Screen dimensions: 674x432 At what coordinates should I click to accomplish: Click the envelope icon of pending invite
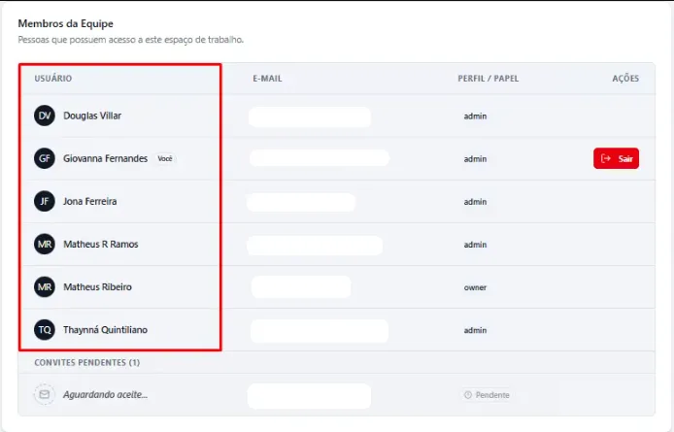45,394
